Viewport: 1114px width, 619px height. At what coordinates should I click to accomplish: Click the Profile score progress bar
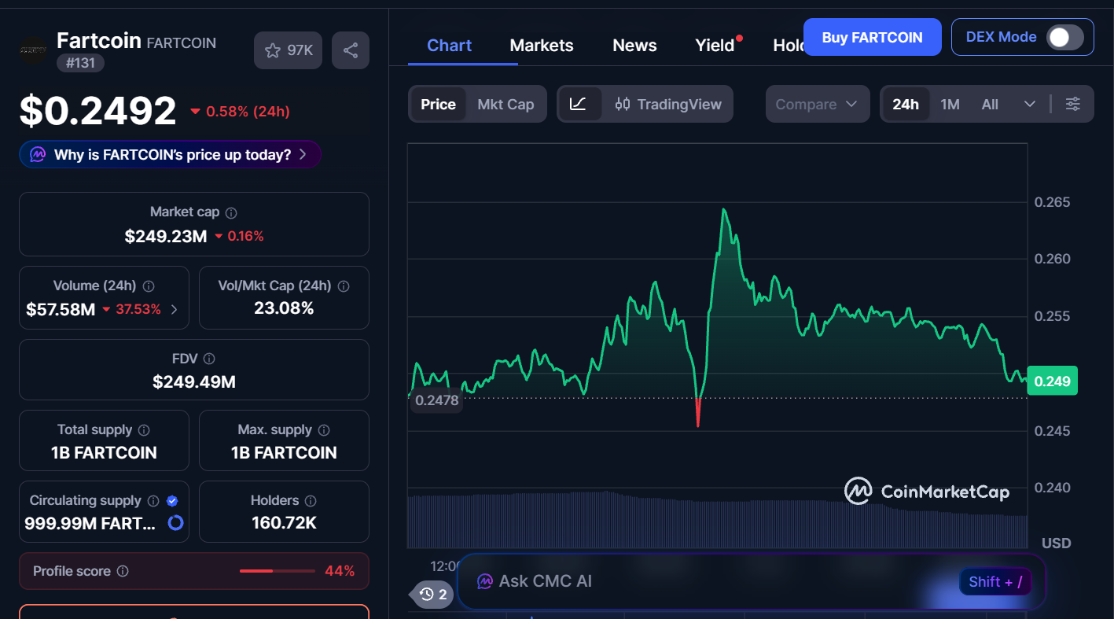(276, 570)
